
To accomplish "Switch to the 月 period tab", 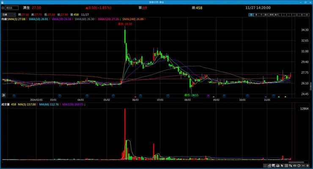I will click(x=261, y=15).
